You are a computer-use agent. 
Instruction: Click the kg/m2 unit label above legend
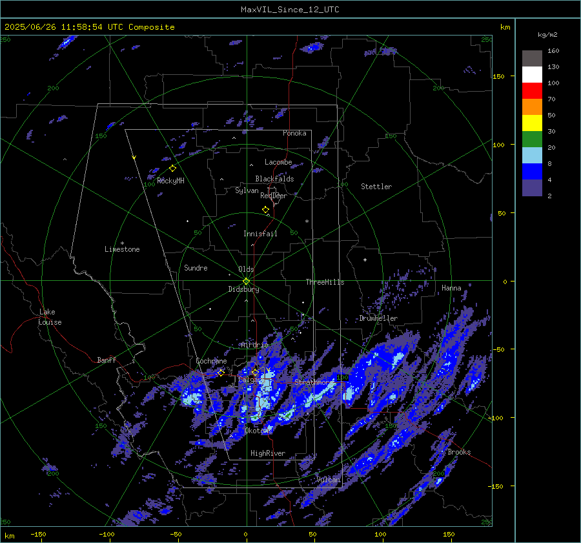click(547, 35)
